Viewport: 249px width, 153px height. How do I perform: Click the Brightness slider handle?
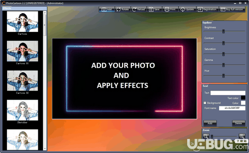223,31
